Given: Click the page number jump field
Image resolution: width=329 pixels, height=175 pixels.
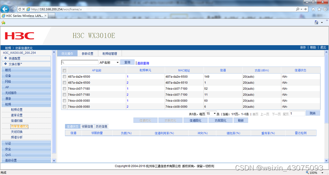Looking at the screenshot, I should (x=297, y=114).
